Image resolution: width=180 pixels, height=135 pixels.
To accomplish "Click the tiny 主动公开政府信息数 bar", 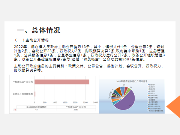I will point(35,94).
